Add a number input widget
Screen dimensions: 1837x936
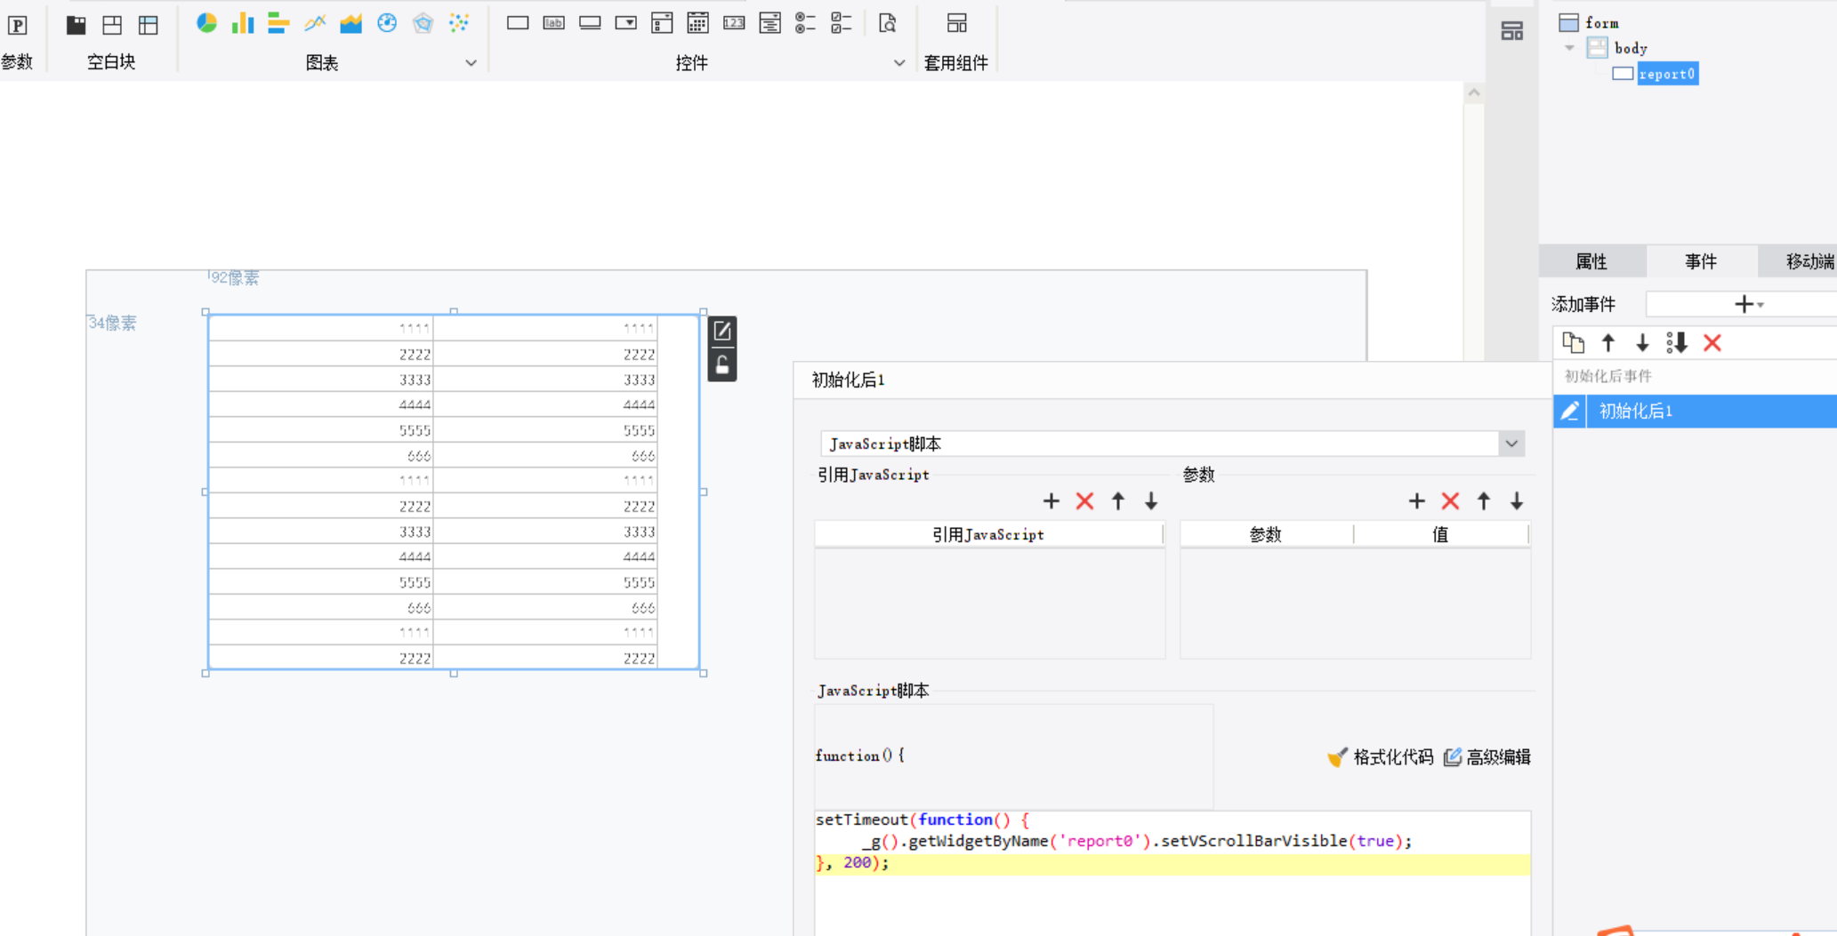point(734,23)
